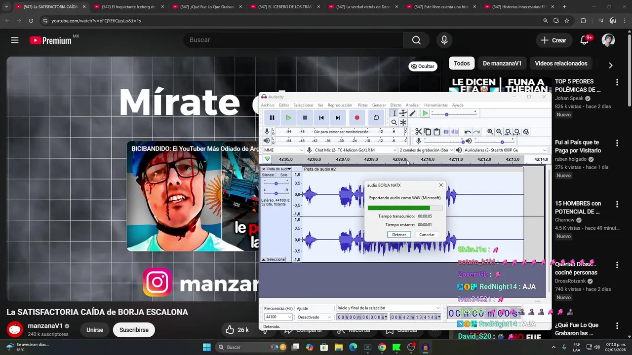Click the Ocultar button on the video
The height and width of the screenshot is (355, 632).
tap(423, 66)
